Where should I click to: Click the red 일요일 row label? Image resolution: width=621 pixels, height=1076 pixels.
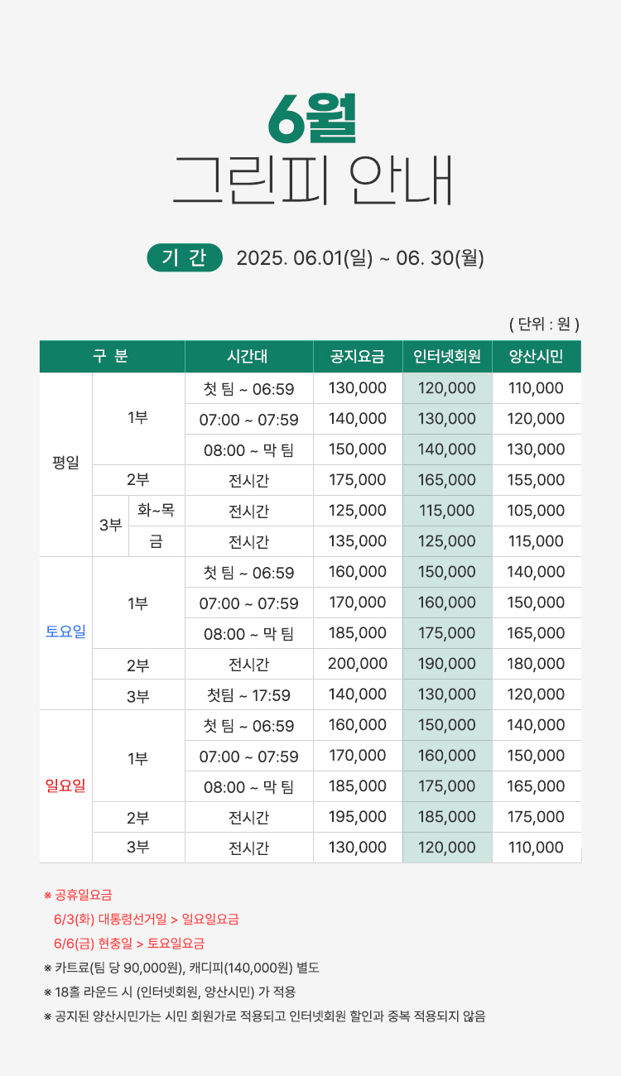[65, 785]
